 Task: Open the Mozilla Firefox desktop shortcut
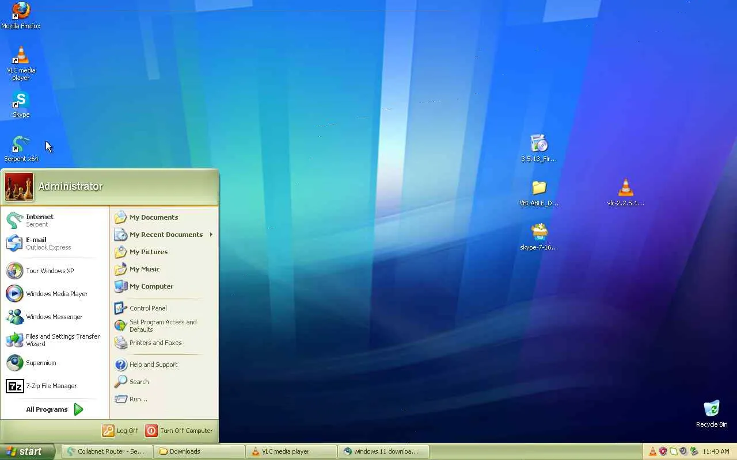coord(21,16)
